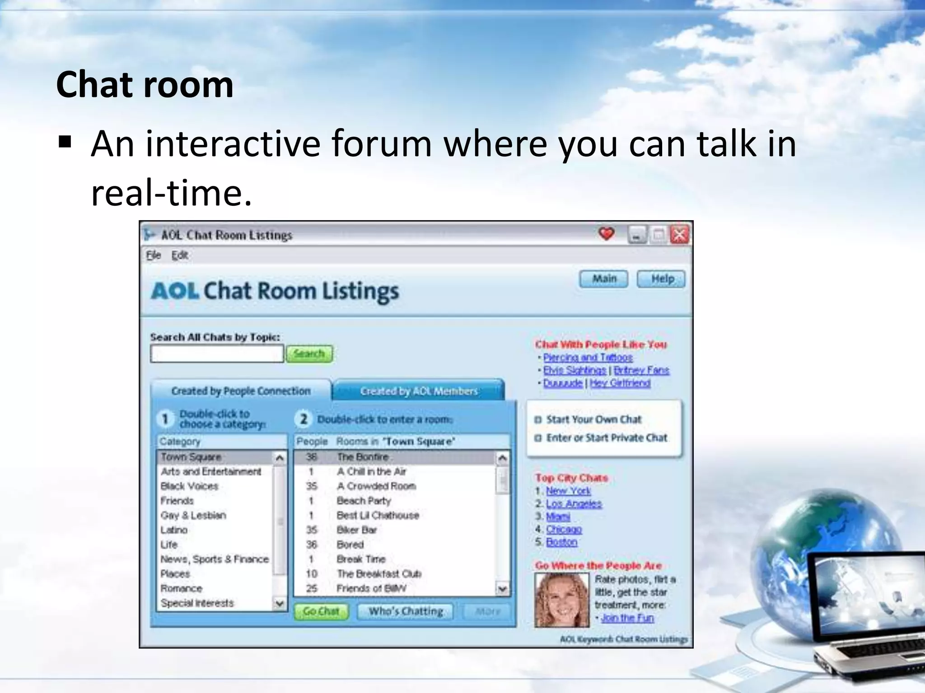The image size is (925, 693).
Task: Click category list scroll down arrow
Action: coord(280,603)
